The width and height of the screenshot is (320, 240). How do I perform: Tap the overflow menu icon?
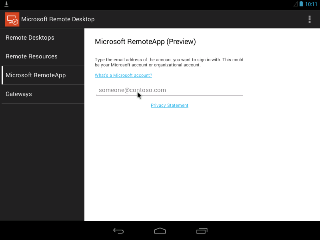click(309, 19)
